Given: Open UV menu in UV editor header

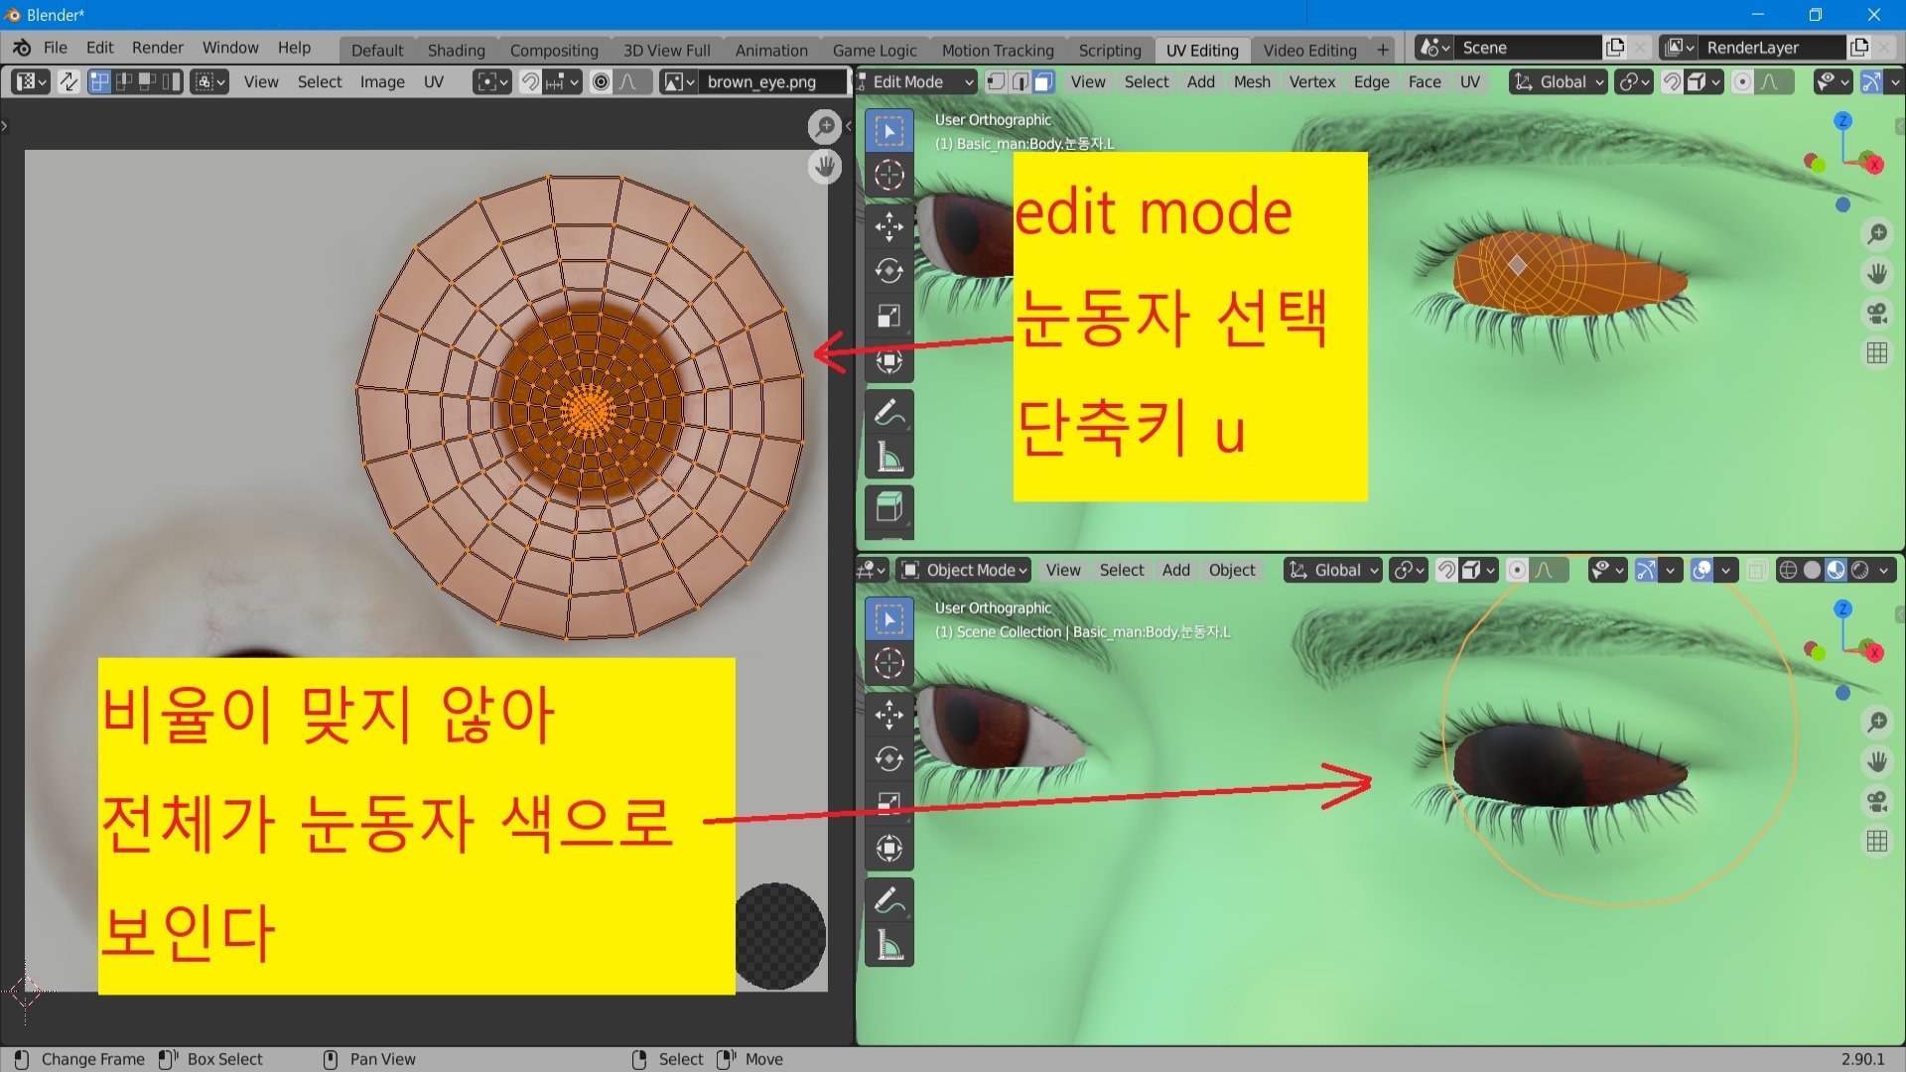Looking at the screenshot, I should point(434,81).
